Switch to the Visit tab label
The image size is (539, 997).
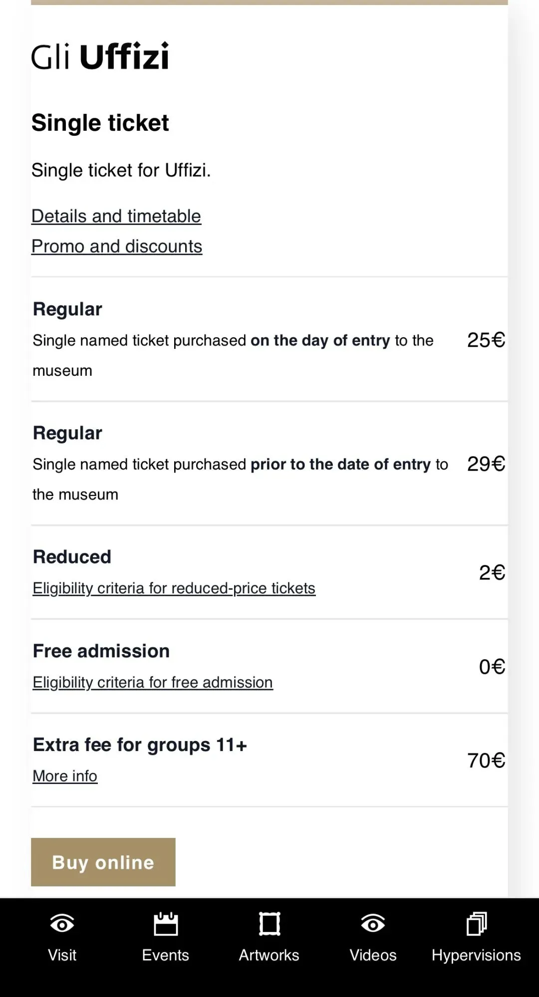(62, 955)
